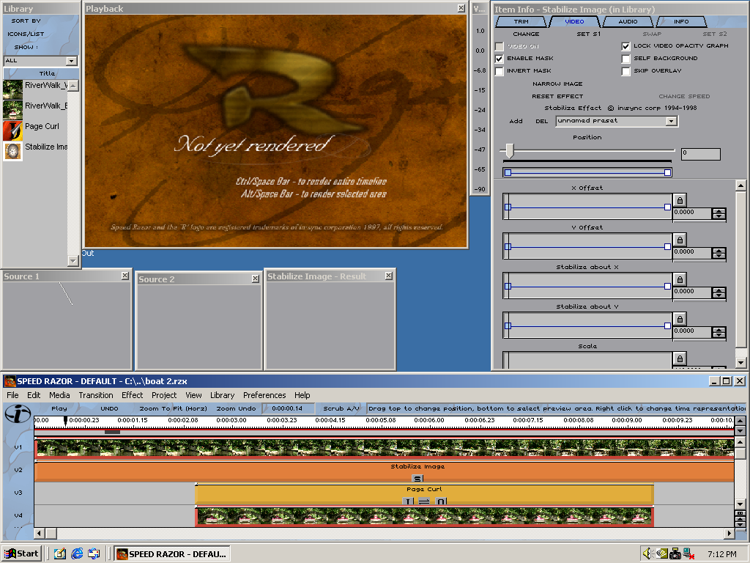
Task: Switch to the TRIM tab
Action: [x=521, y=21]
